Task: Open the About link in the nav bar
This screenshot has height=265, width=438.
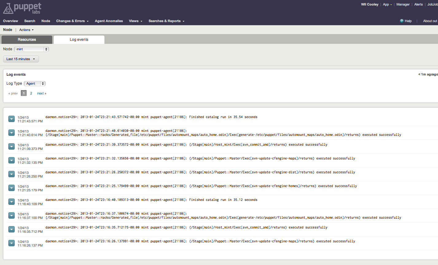Action: click(430, 21)
